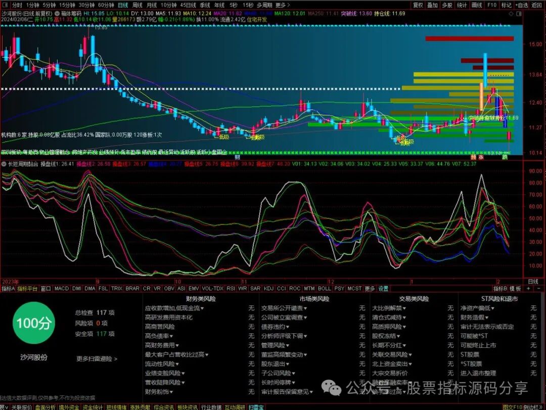546x410 pixels.
Task: Activate the 画线 drawing tool button
Action: pos(477,5)
